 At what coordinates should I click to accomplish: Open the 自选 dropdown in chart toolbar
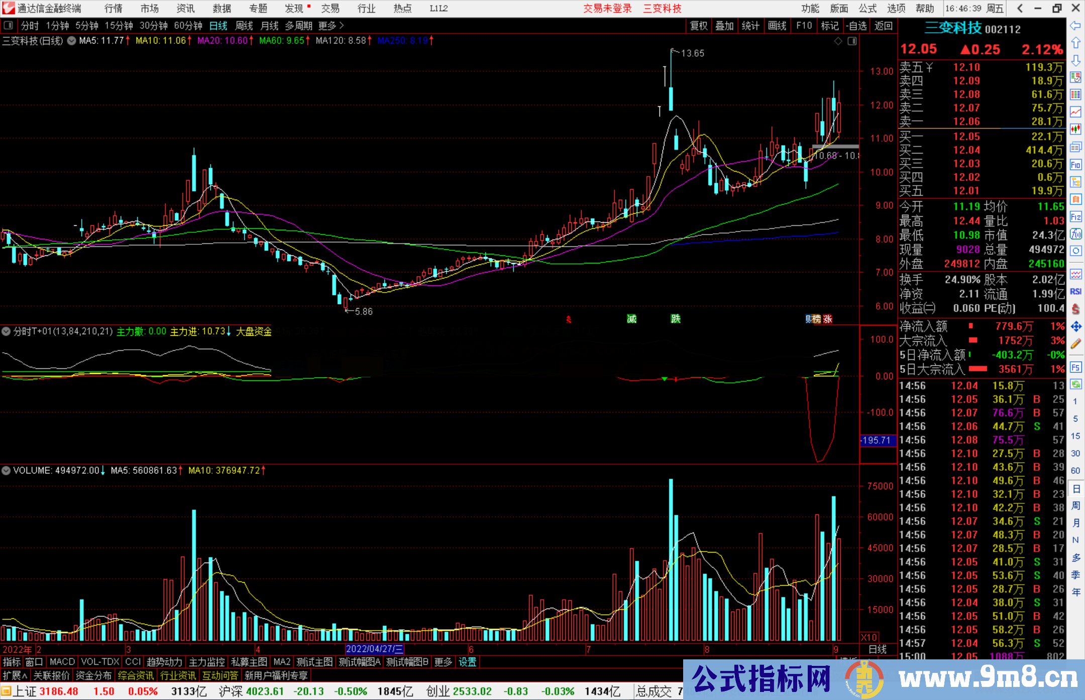point(856,26)
